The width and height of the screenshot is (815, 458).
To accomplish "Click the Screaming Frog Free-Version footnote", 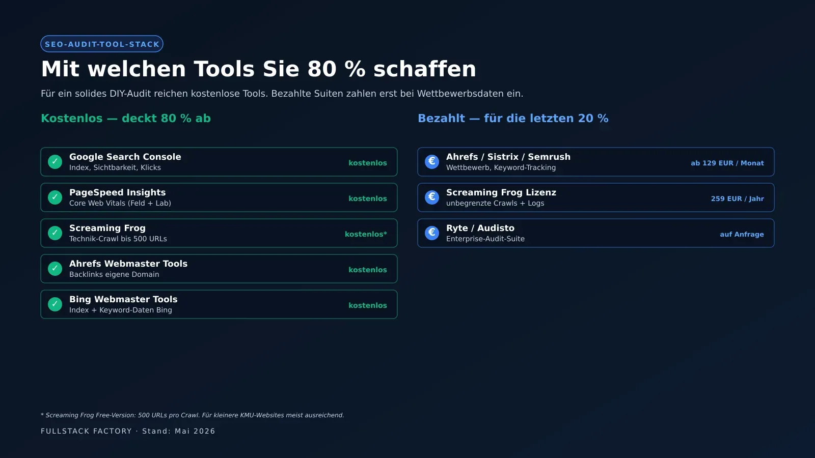I will coord(193,415).
